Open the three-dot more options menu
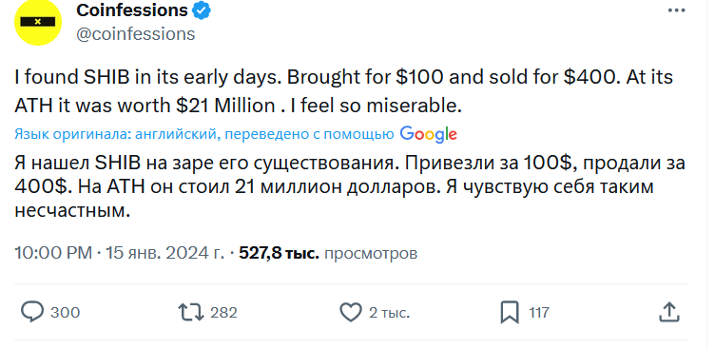This screenshot has width=715, height=349. tap(676, 10)
